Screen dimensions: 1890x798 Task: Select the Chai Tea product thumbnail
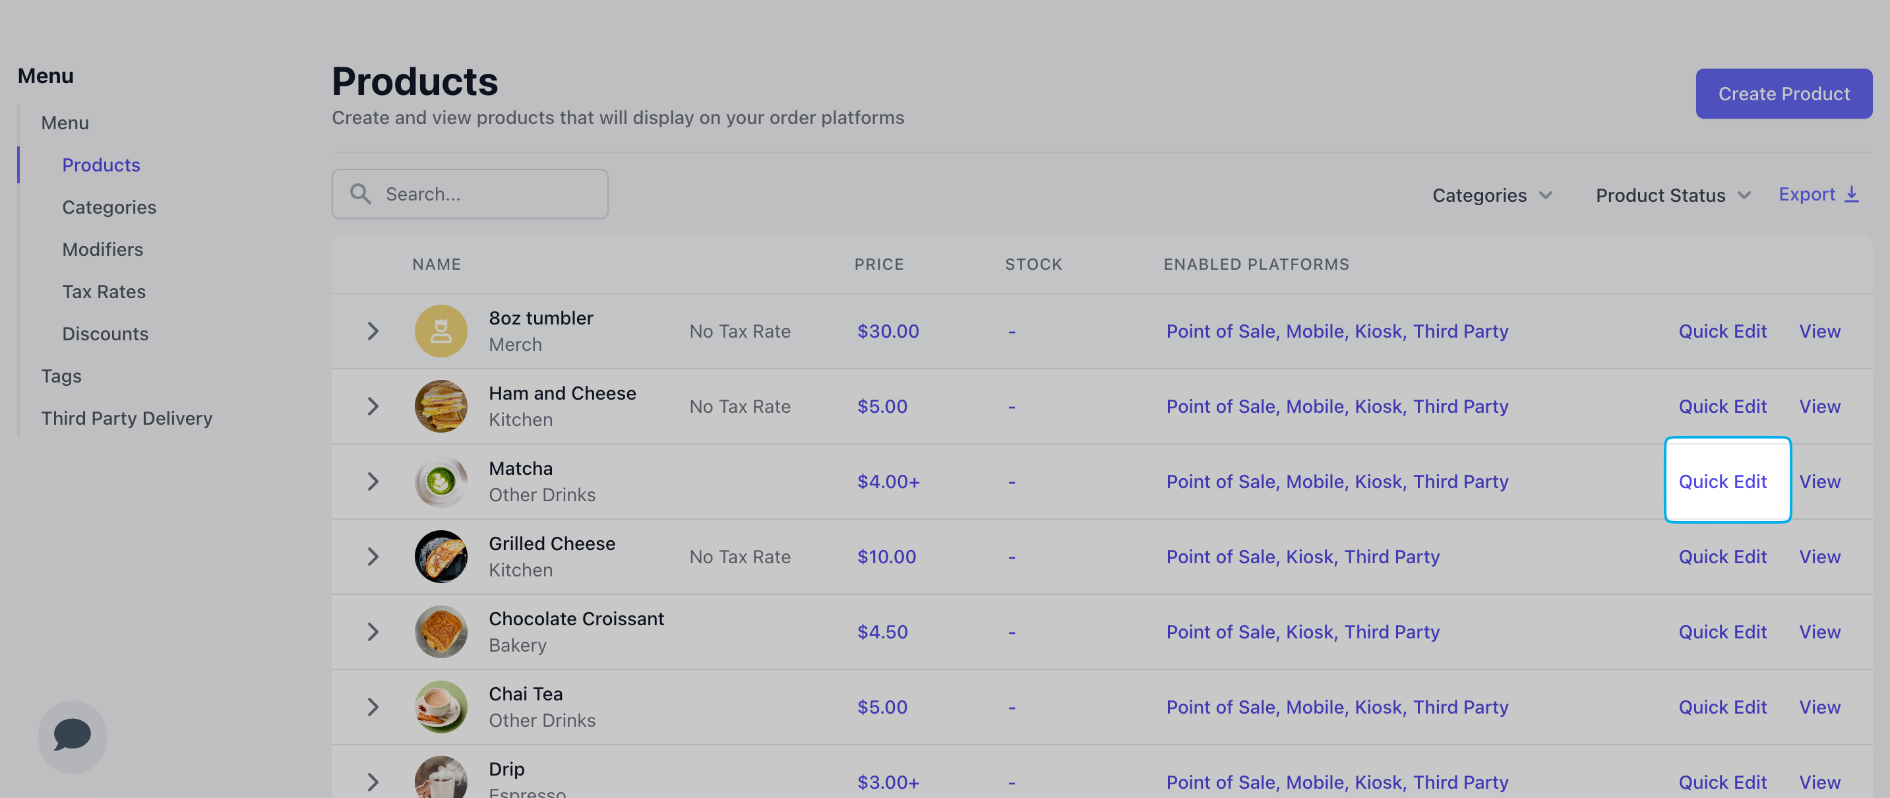441,707
